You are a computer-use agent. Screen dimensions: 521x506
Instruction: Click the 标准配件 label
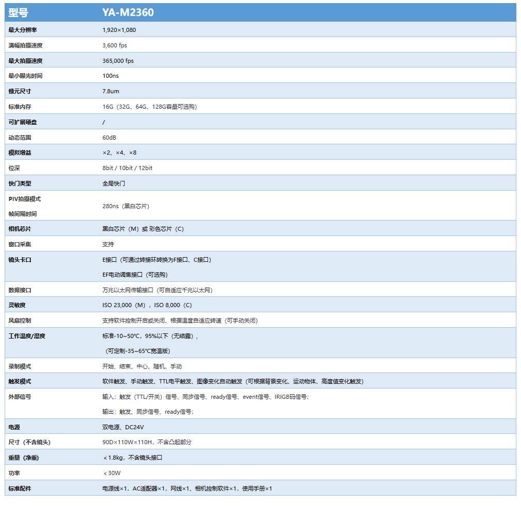pos(20,488)
